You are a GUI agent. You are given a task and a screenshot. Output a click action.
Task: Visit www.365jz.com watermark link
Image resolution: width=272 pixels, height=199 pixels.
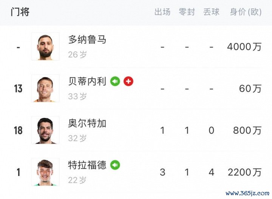[247, 193]
